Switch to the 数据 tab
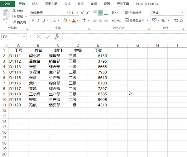This screenshot has height=157, width=187. 80,4
